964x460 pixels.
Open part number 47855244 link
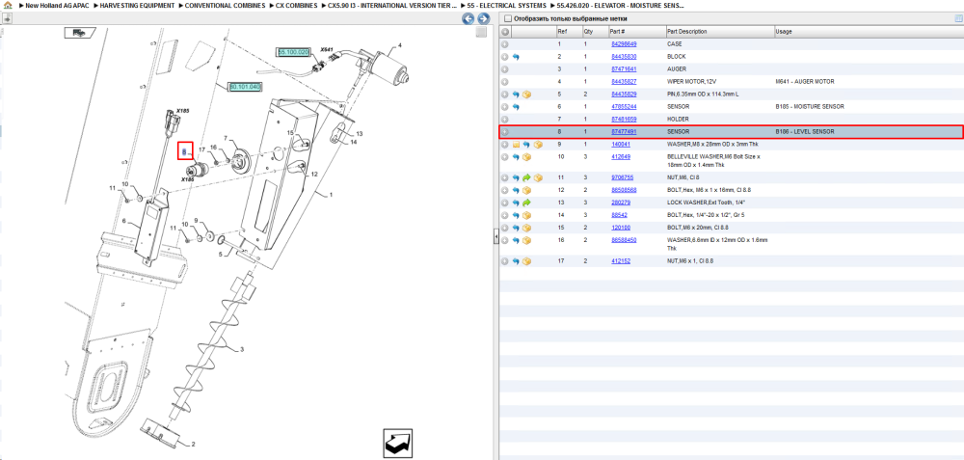pos(624,107)
